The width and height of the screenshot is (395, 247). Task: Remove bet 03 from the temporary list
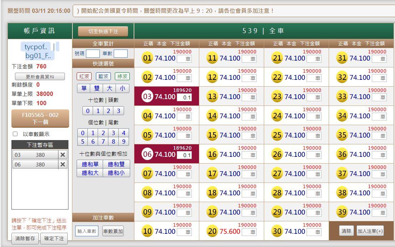pos(63,155)
